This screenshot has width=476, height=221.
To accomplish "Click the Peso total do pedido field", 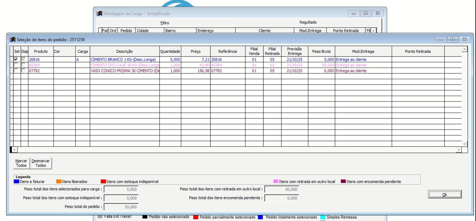I will 121,207.
